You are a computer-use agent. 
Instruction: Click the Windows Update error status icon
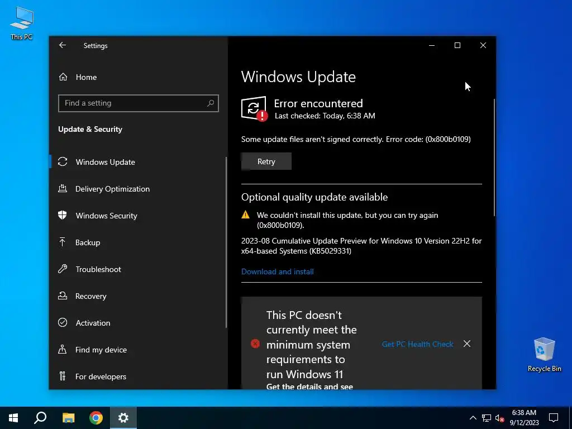pyautogui.click(x=254, y=109)
